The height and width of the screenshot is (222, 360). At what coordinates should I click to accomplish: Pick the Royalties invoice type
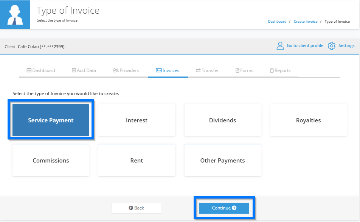[308, 120]
